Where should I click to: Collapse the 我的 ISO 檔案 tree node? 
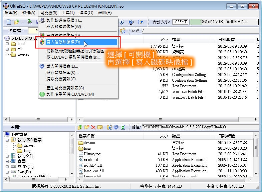click(x=7, y=140)
